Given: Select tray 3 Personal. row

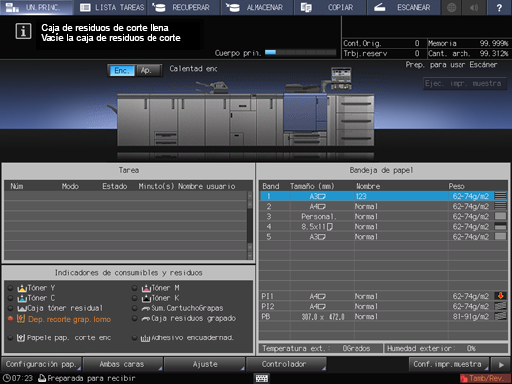Looking at the screenshot, I should click(x=384, y=217).
